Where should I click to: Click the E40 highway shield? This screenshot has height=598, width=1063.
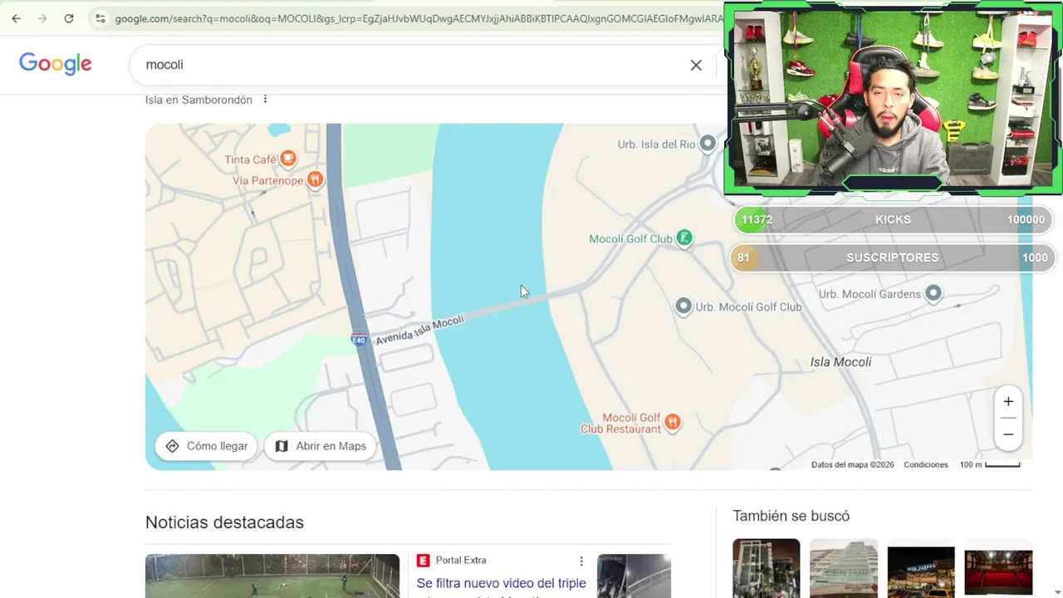359,340
